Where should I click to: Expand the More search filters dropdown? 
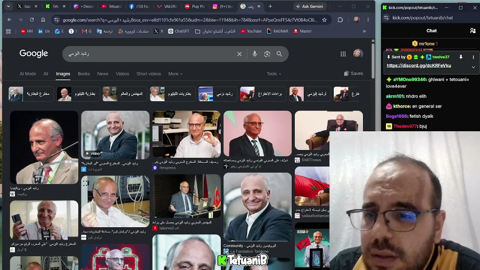(x=175, y=74)
